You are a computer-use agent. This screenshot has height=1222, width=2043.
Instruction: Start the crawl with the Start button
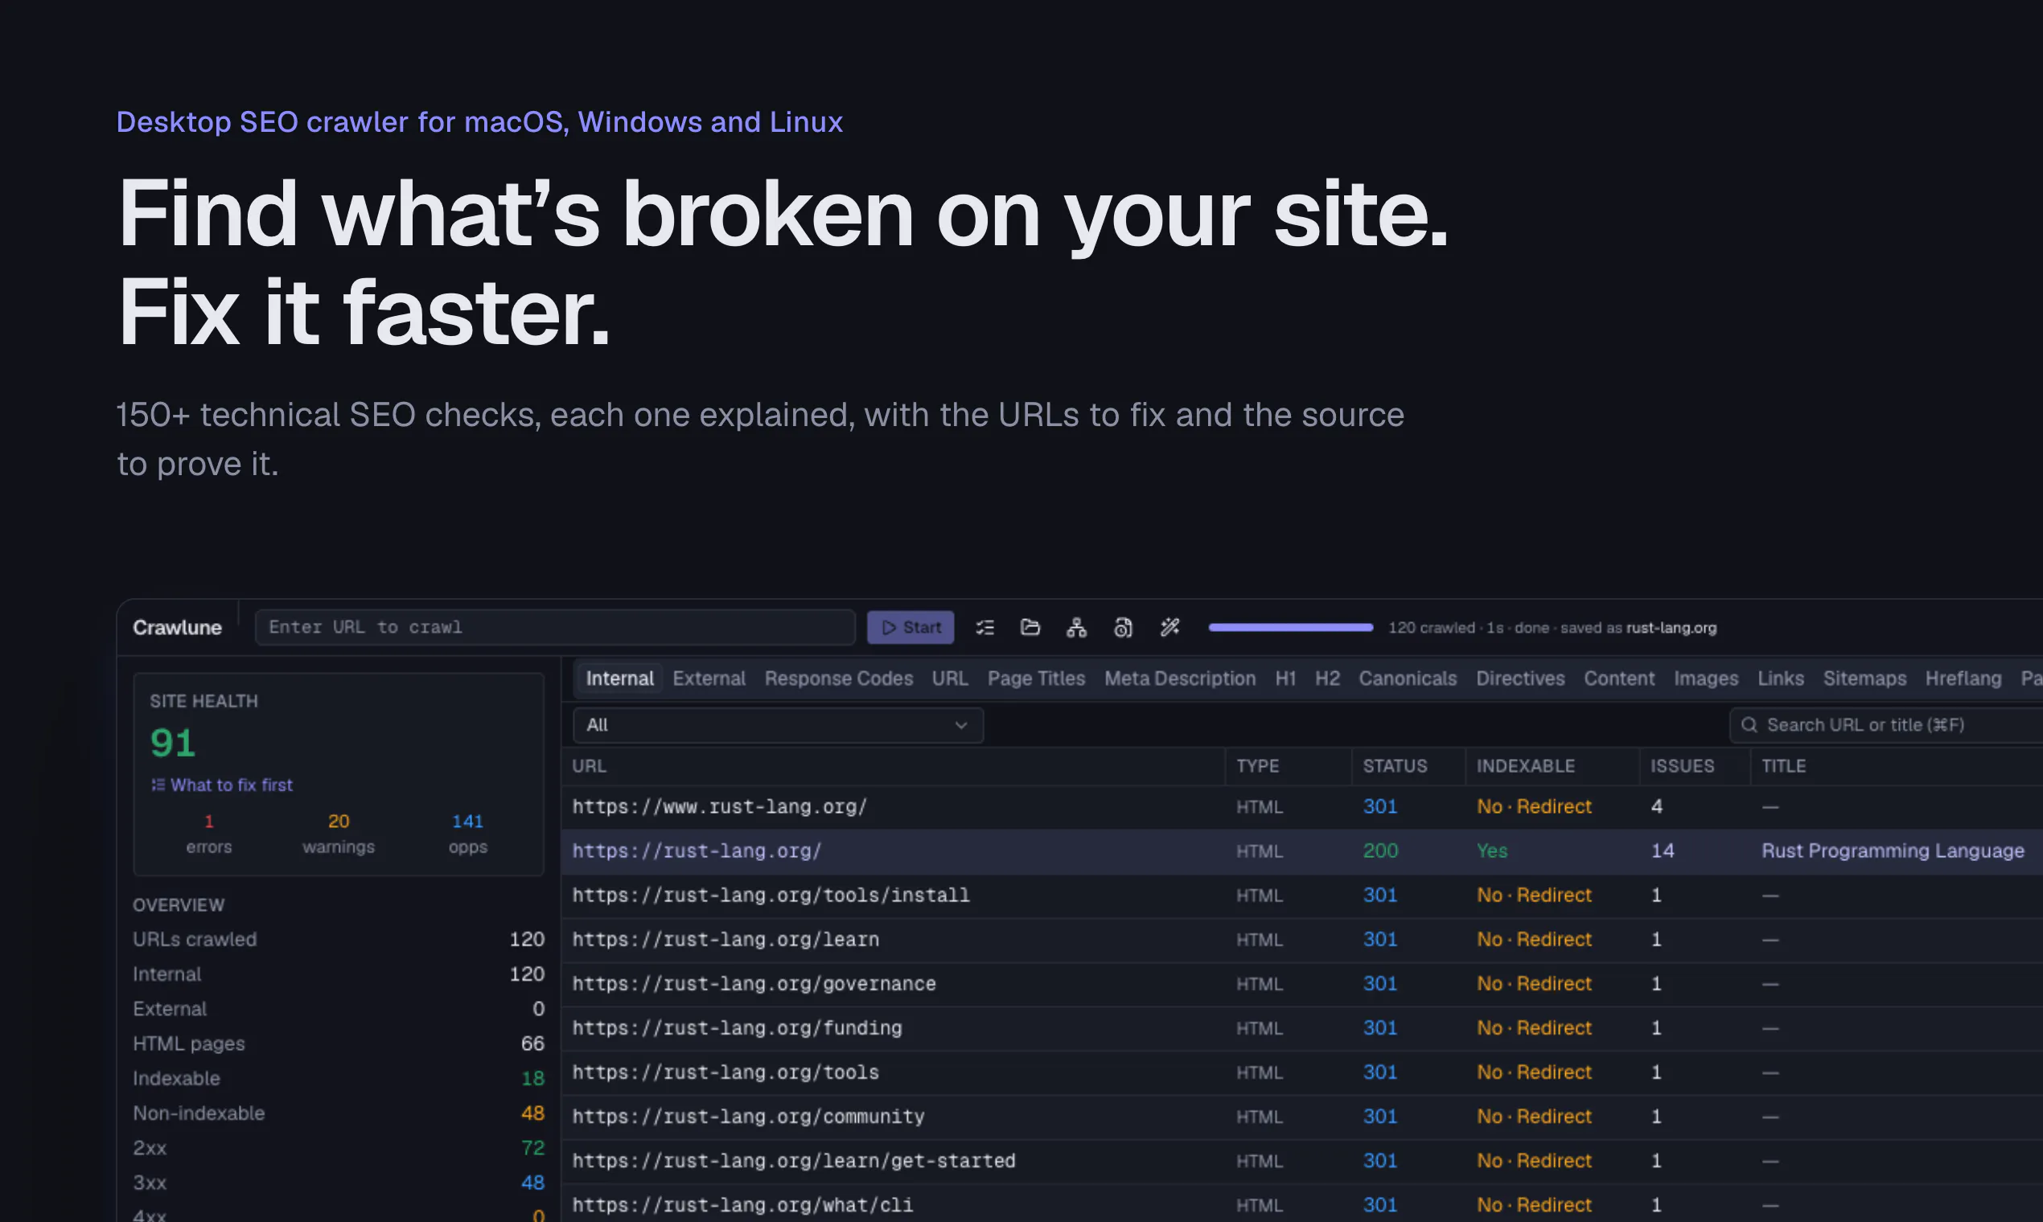[x=911, y=627]
